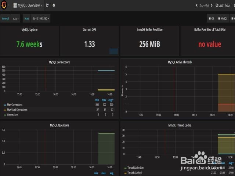Open the Grafana logo menu
This screenshot has height=176, width=235.
coord(4,5)
